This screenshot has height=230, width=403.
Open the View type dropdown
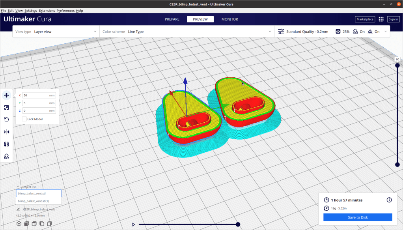[56, 32]
